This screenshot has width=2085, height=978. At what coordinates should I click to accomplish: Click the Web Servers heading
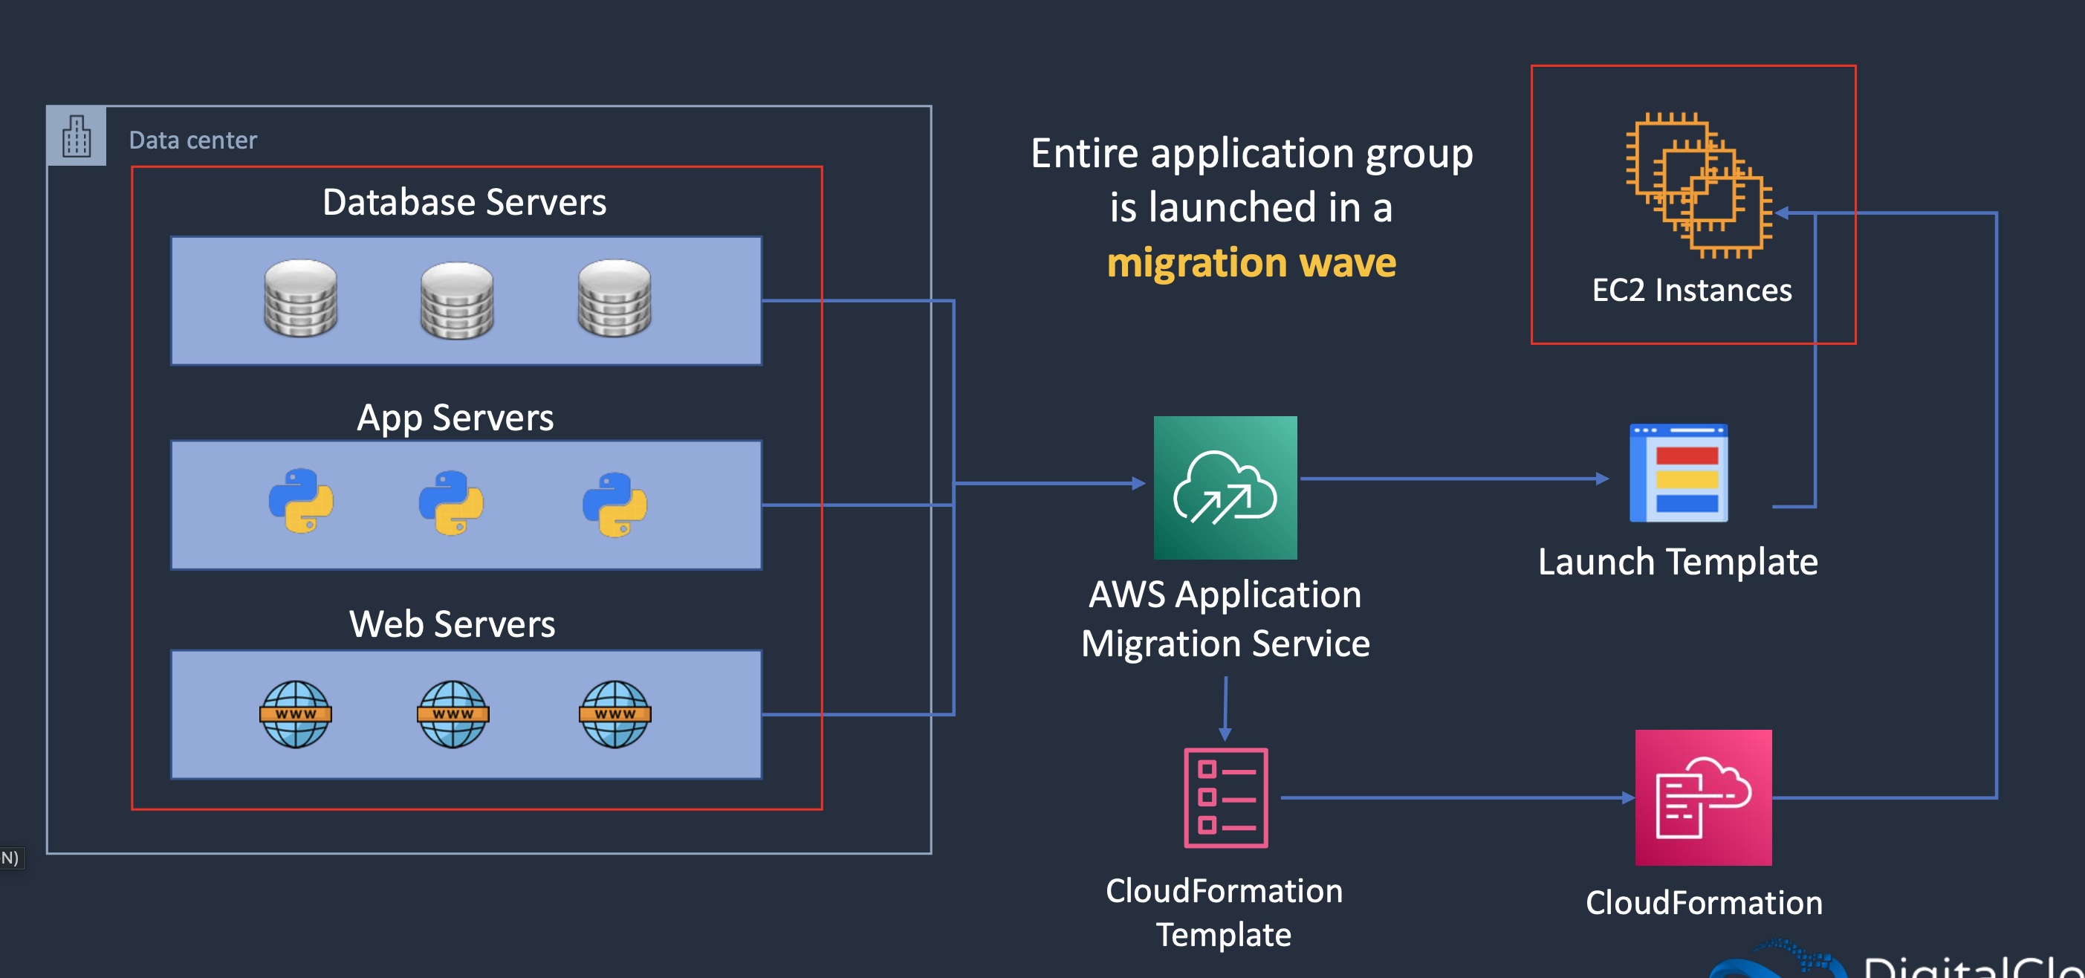[452, 624]
